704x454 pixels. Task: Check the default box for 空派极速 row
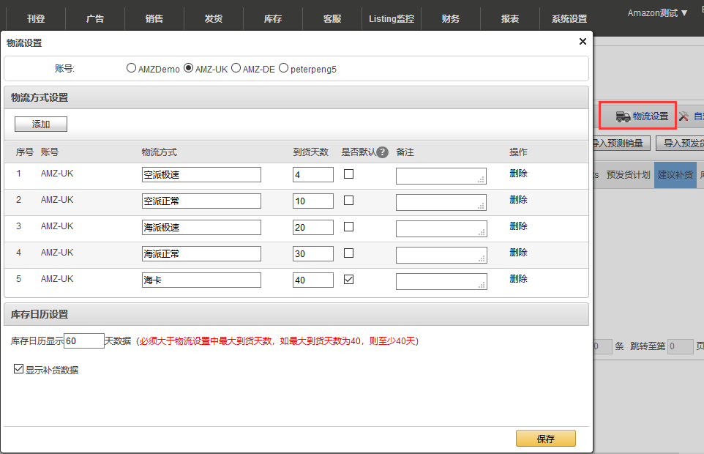(349, 174)
